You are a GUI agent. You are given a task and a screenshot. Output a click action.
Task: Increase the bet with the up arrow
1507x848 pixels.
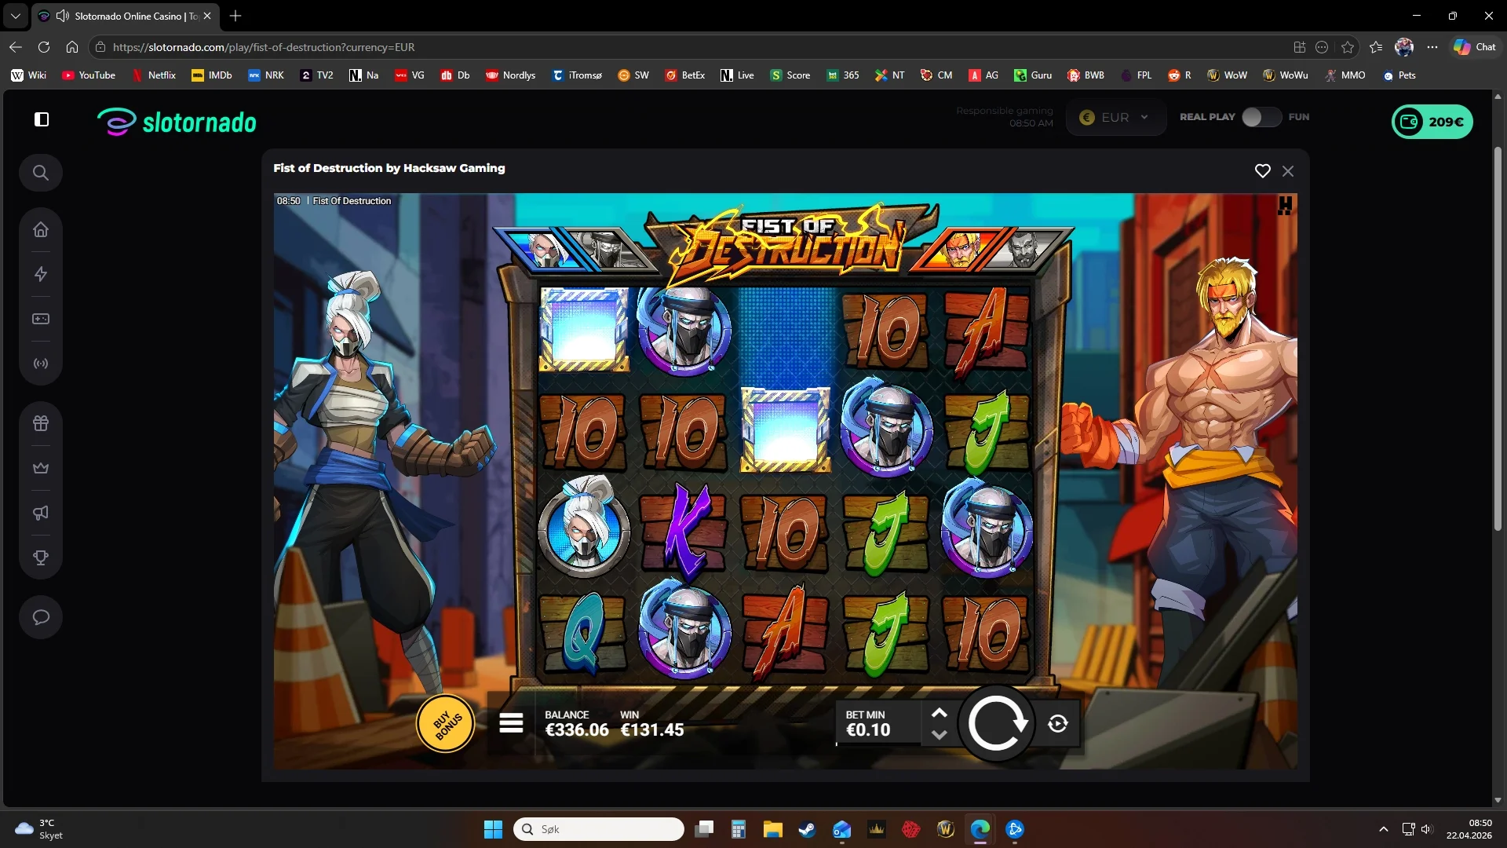[939, 713]
